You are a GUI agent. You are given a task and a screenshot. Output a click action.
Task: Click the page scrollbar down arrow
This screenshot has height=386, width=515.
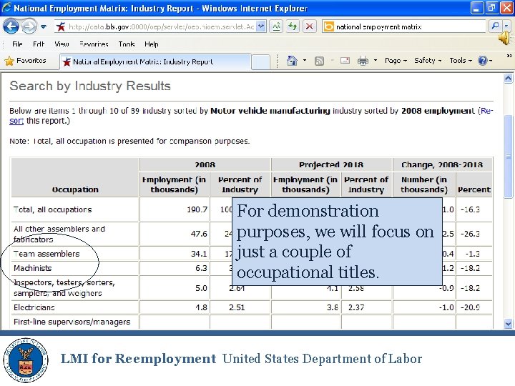click(508, 324)
